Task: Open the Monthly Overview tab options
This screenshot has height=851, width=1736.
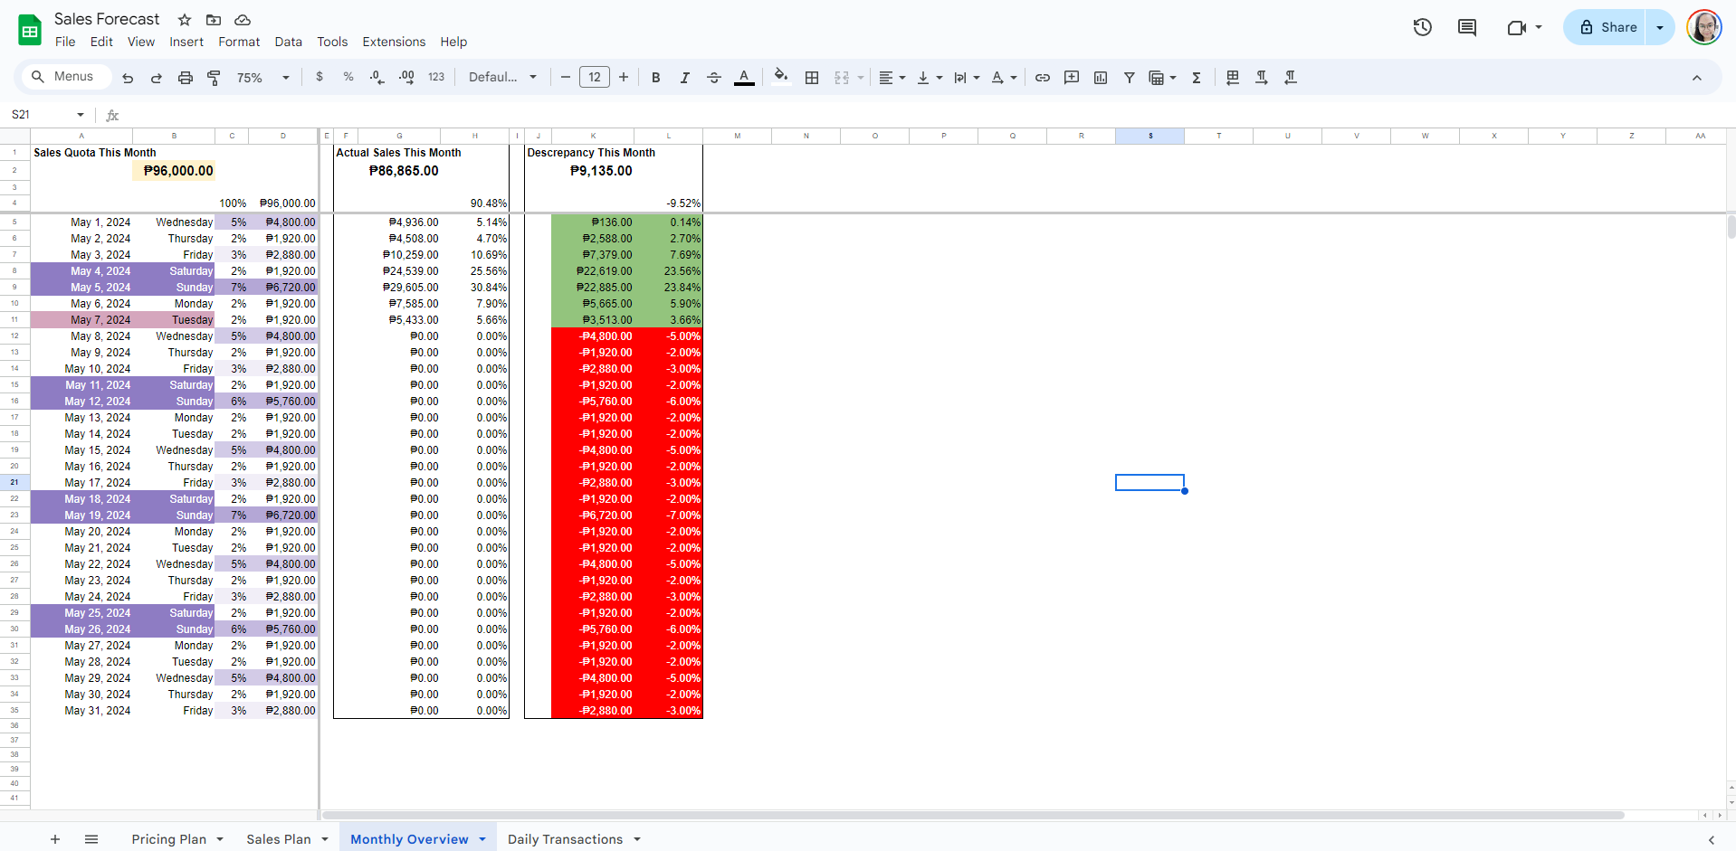Action: coord(482,839)
